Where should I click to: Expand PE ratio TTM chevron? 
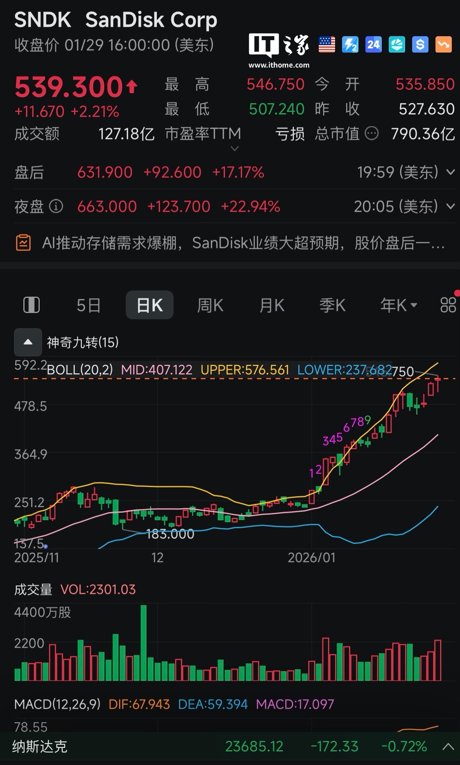point(235,148)
